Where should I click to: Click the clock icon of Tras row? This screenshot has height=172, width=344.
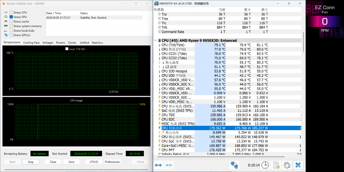click(159, 19)
